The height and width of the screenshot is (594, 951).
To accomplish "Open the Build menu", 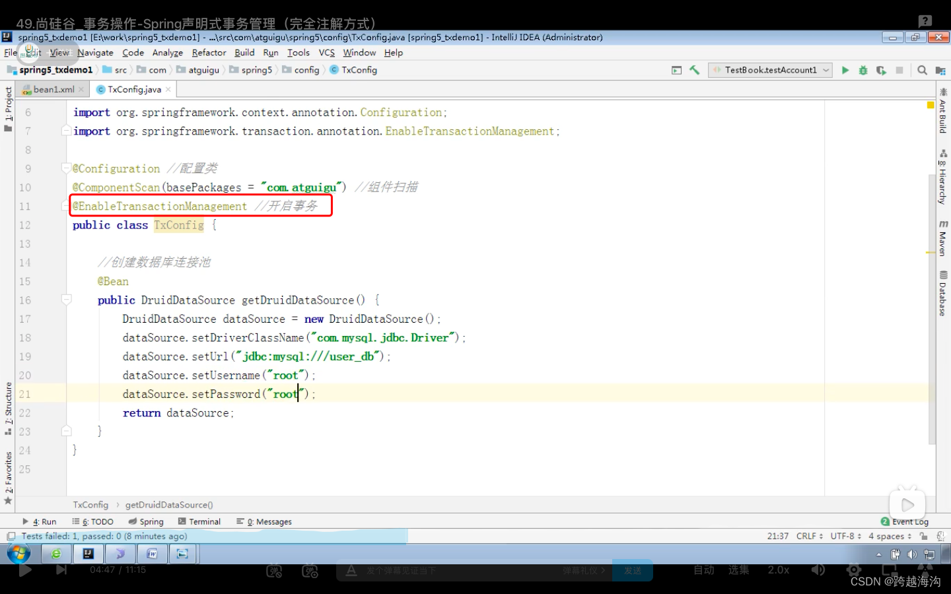I will [244, 53].
